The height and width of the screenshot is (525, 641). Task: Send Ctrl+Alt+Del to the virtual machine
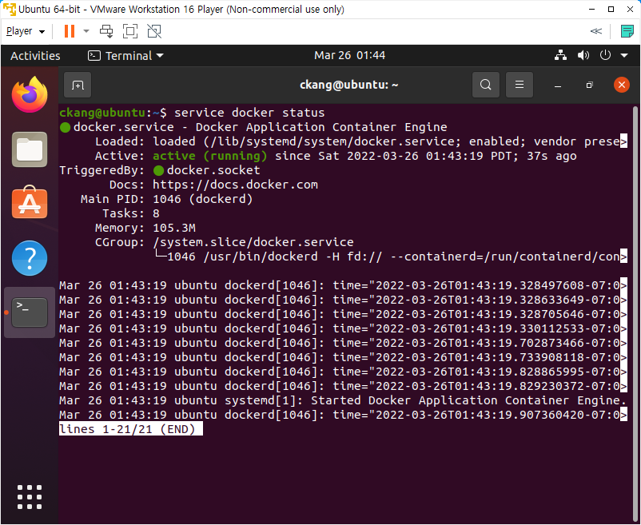pyautogui.click(x=106, y=31)
